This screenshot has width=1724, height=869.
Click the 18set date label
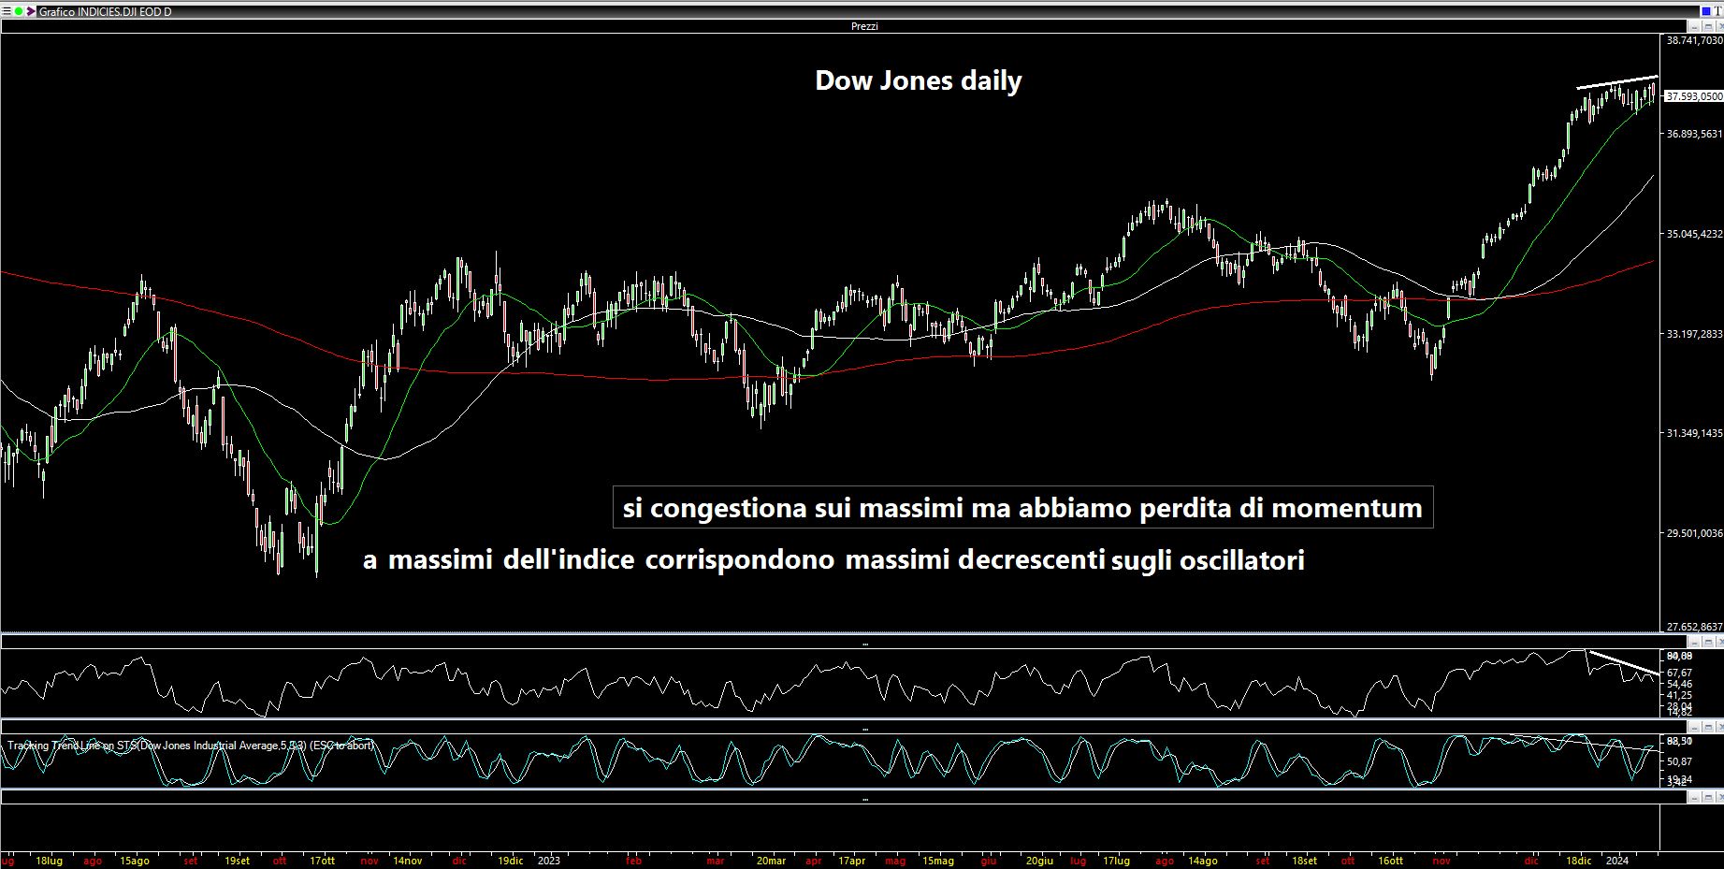(x=1304, y=861)
